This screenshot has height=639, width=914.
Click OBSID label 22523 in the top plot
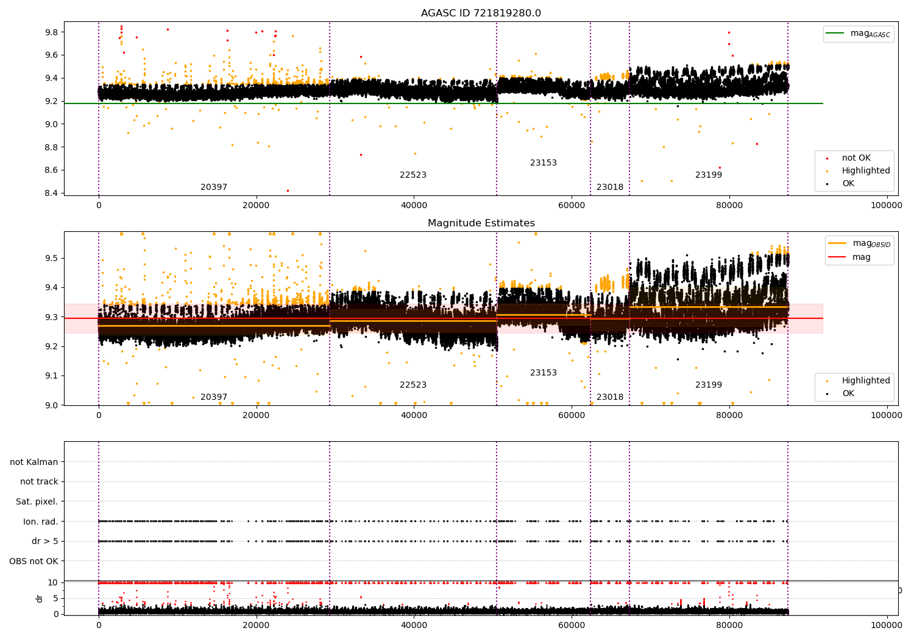(413, 175)
